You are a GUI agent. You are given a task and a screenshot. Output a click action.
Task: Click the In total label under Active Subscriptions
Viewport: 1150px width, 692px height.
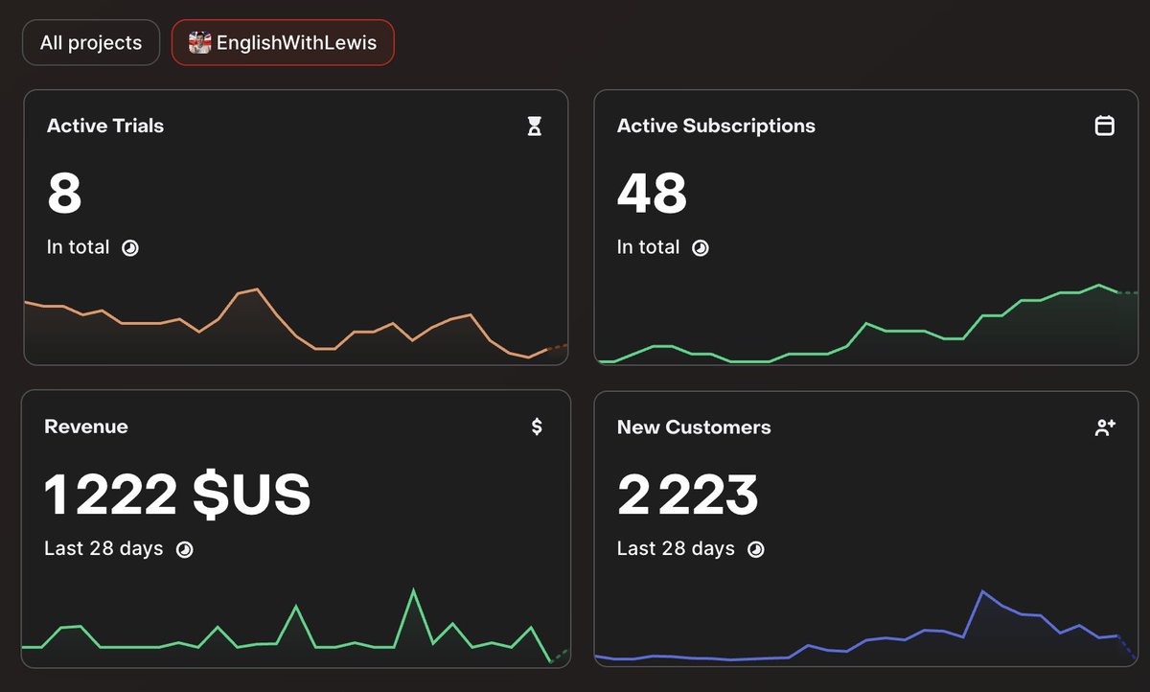coord(649,247)
